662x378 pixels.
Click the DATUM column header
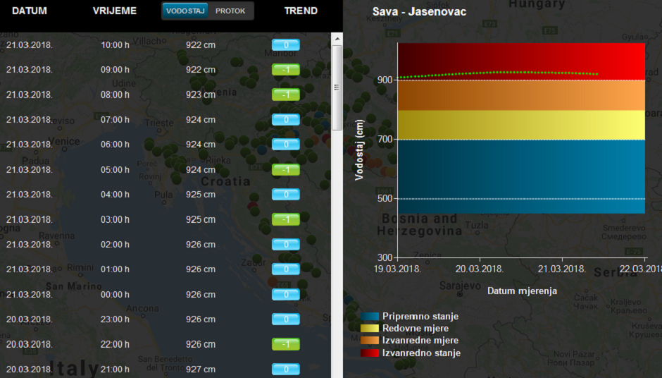[x=29, y=11]
